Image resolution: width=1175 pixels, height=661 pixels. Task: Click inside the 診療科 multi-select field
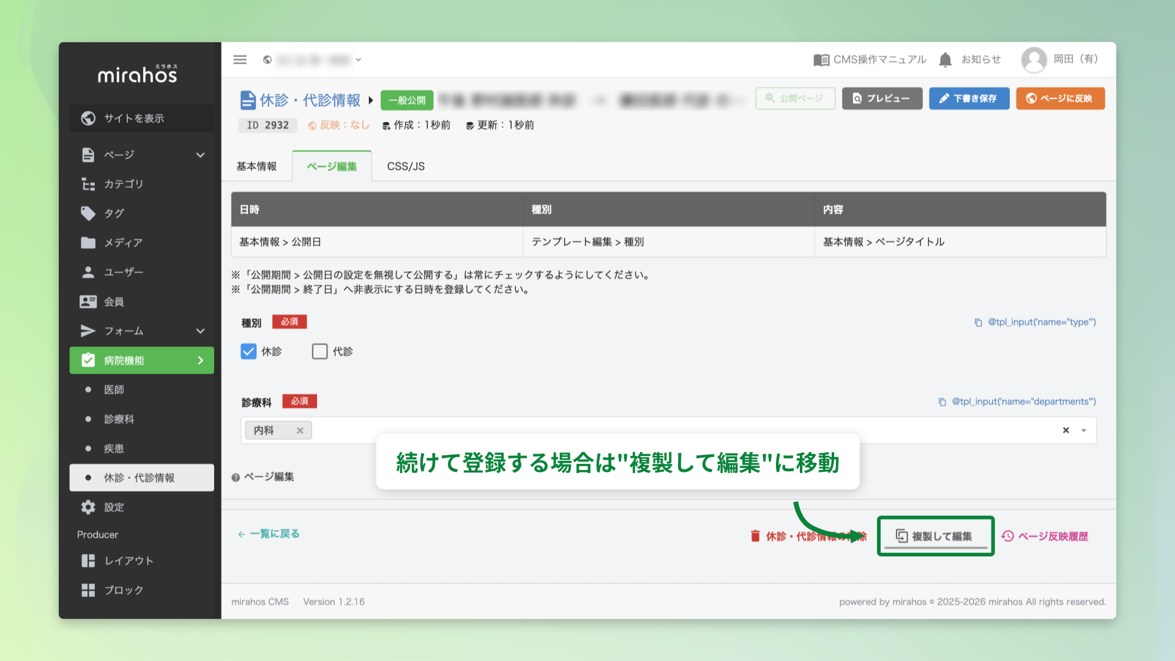point(668,430)
